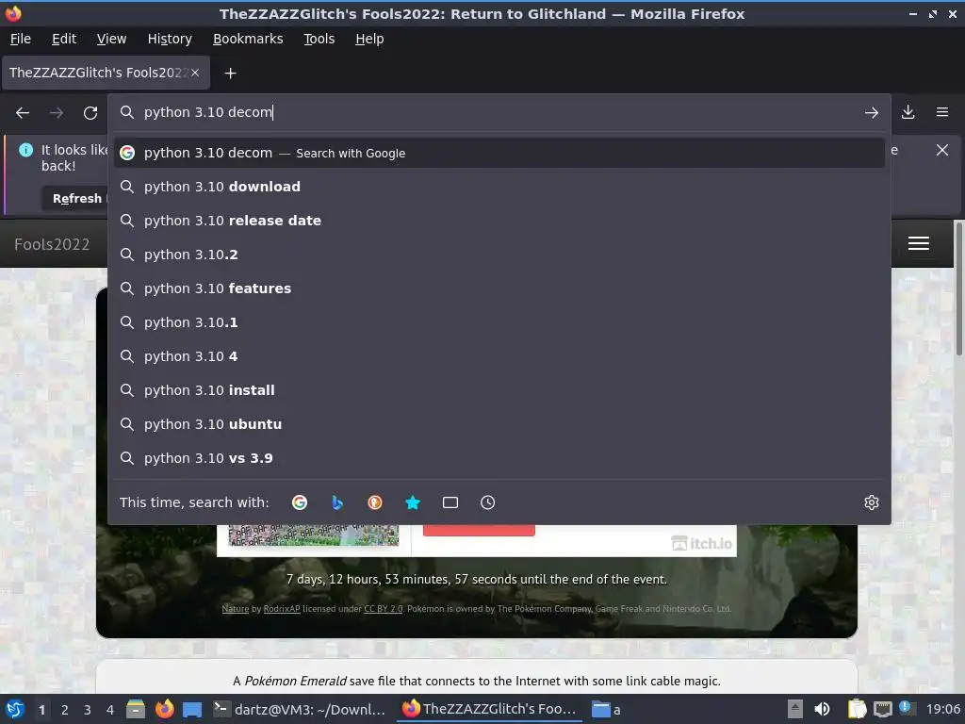Go back with the back arrow button

23,113
